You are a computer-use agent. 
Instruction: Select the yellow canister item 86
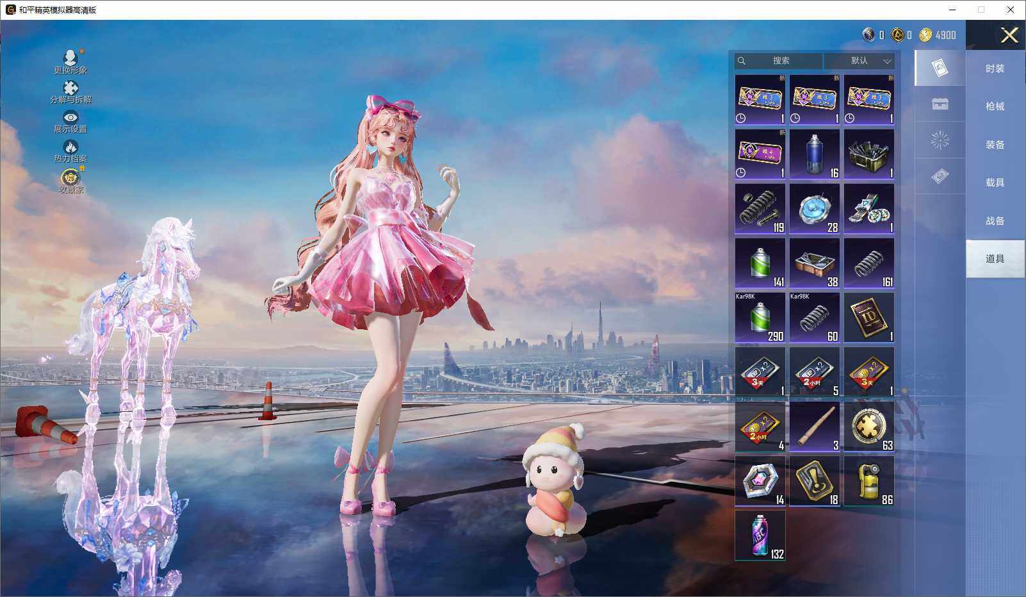869,481
